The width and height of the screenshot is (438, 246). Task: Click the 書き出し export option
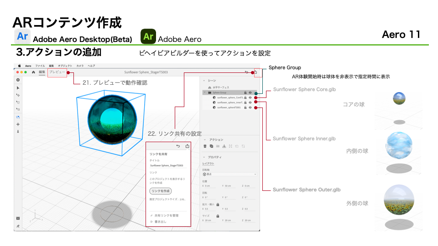click(x=160, y=222)
